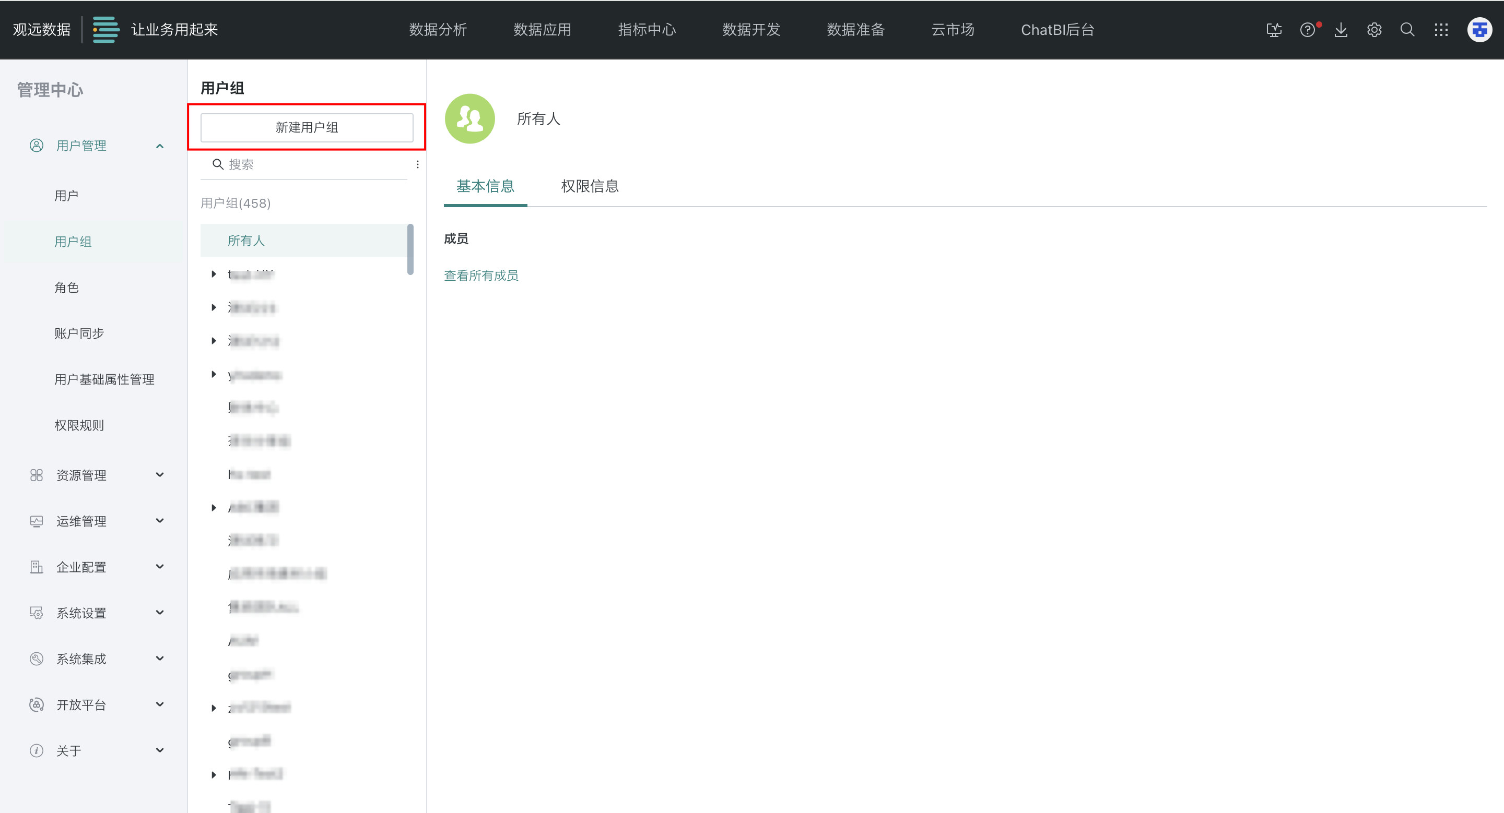Select 角色 in the sidebar
Image resolution: width=1504 pixels, height=813 pixels.
click(66, 288)
